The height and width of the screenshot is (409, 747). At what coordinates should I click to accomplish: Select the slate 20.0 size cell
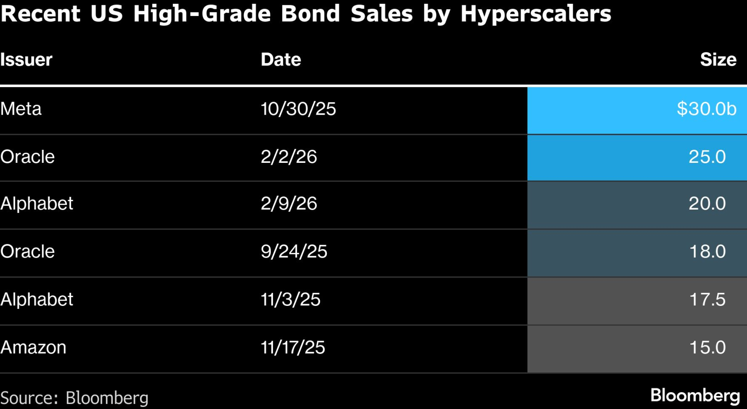(707, 204)
